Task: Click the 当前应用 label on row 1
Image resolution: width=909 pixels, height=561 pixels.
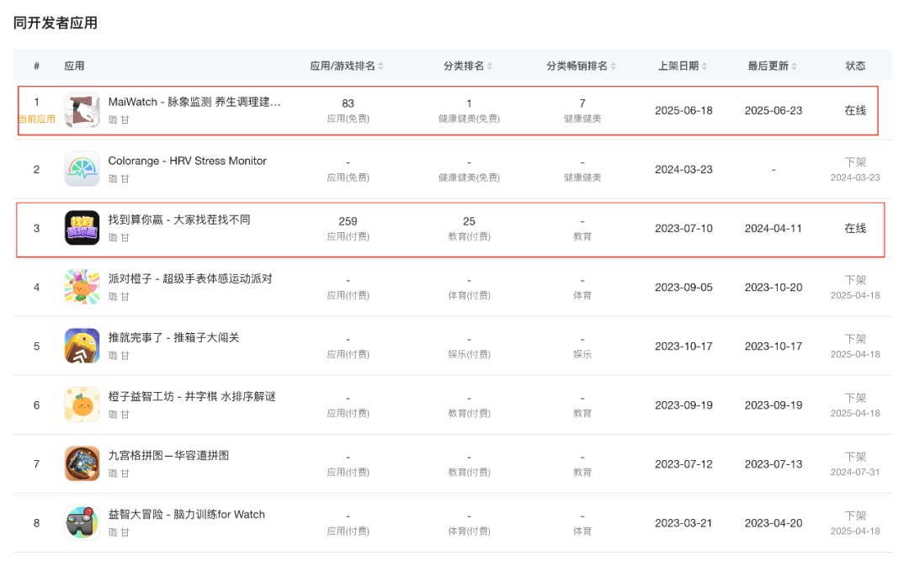Action: [x=37, y=122]
